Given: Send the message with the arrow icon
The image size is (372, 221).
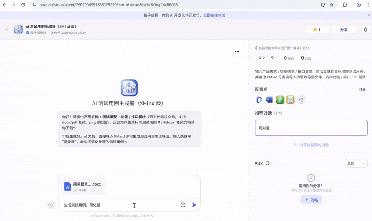Looking at the screenshot, I should [194, 205].
